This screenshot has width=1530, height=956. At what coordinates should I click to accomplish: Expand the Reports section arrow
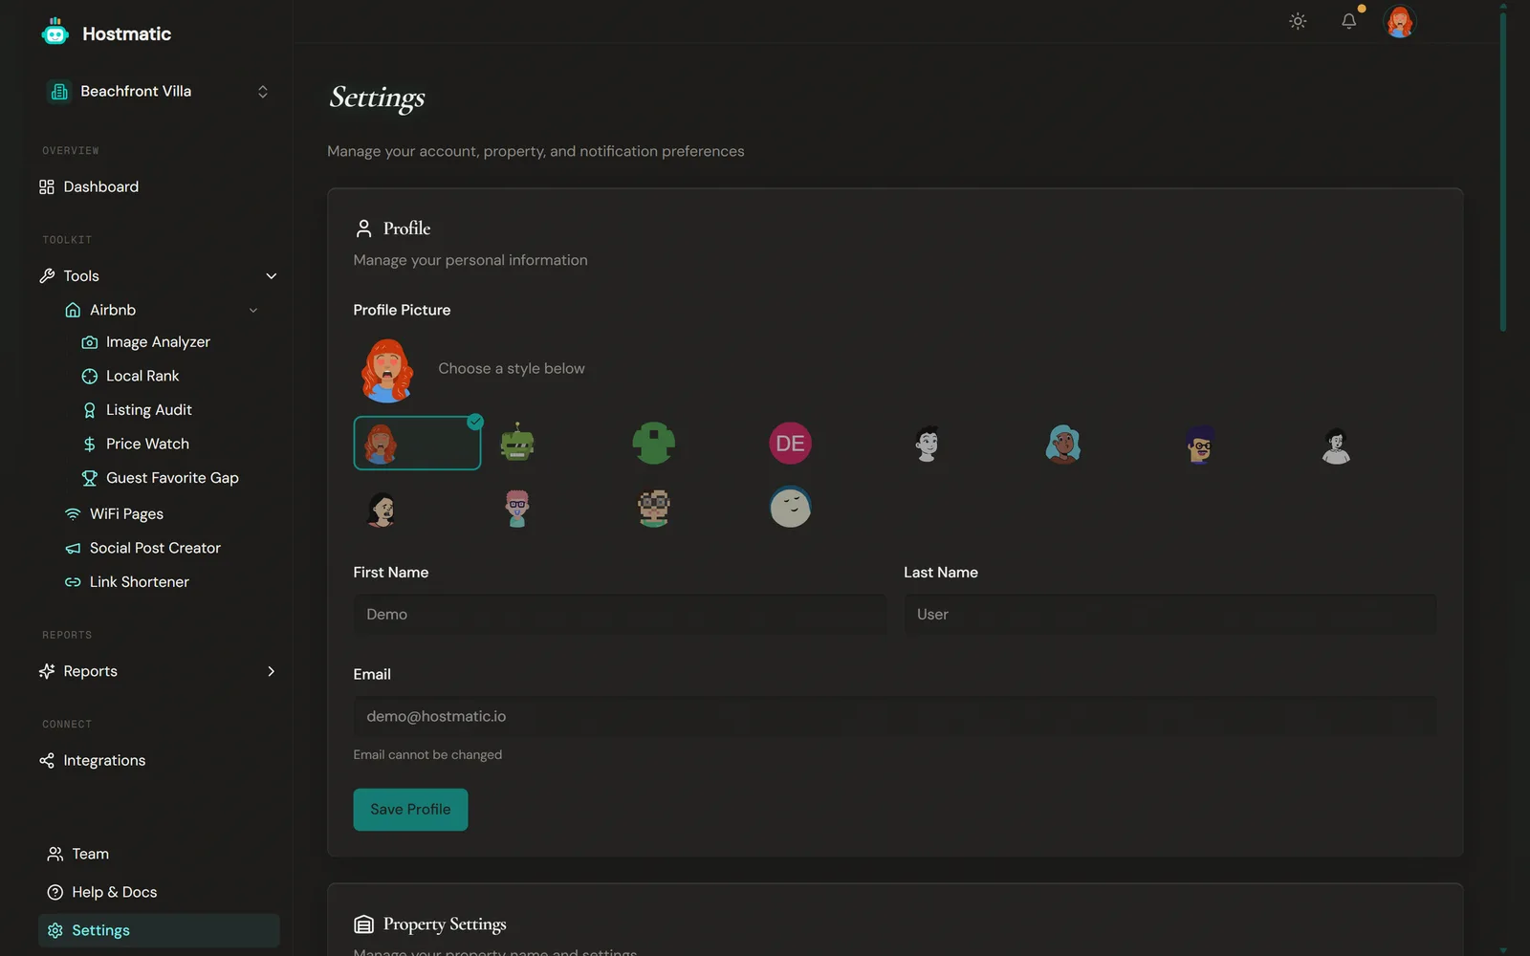pos(271,671)
